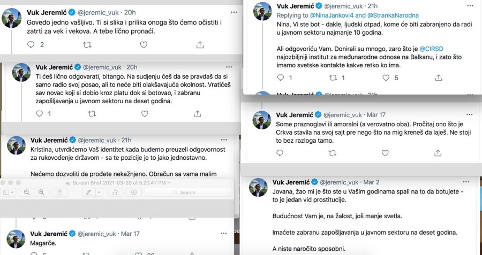Open more menu on 'Nina, Vi ste bot' tweet
This screenshot has height=255, width=482.
[470, 6]
